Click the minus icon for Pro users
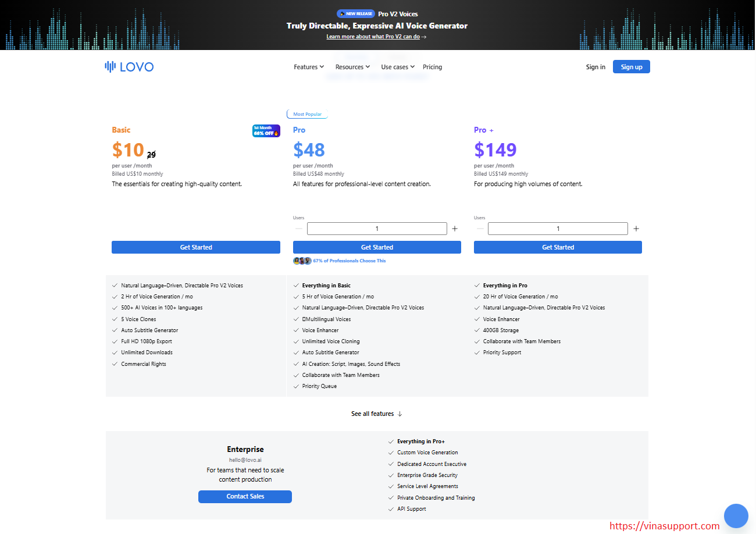Image resolution: width=756 pixels, height=534 pixels. pyautogui.click(x=299, y=229)
